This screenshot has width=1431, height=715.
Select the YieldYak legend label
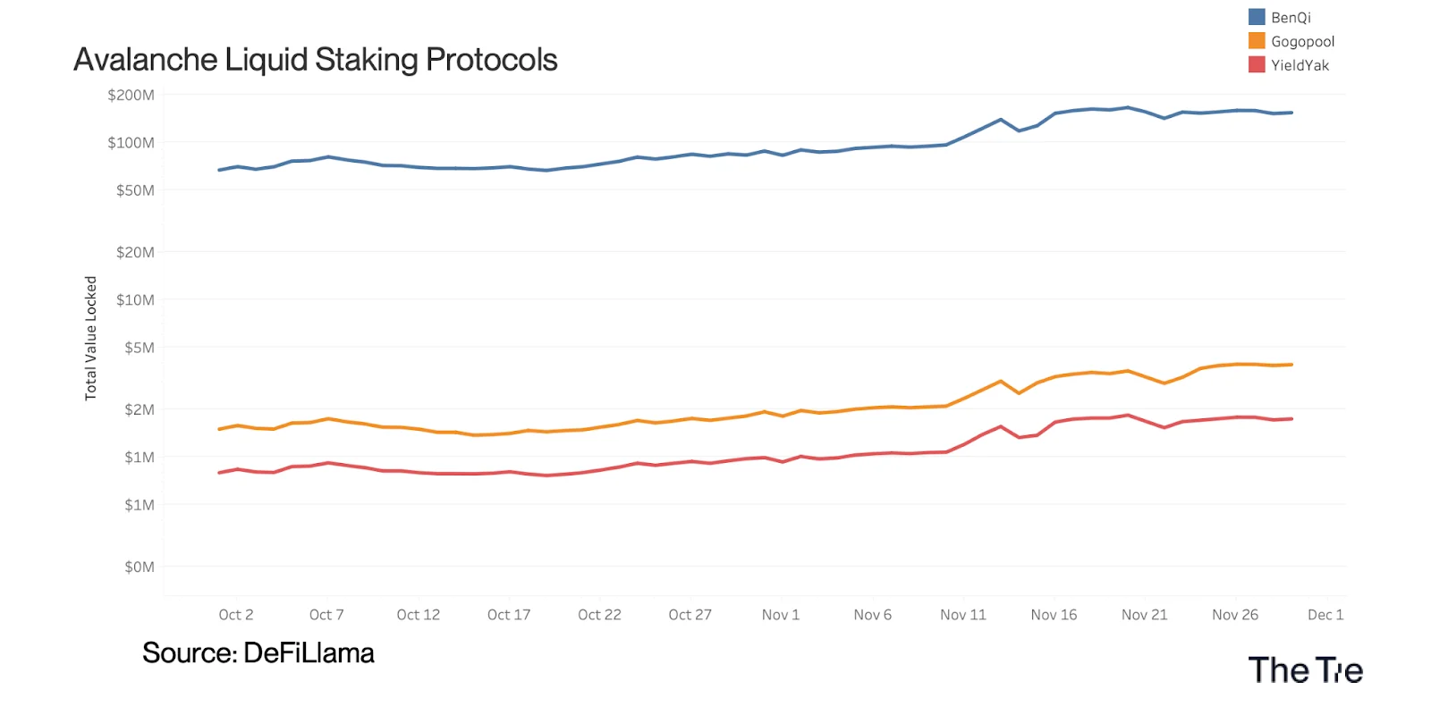tap(1300, 65)
